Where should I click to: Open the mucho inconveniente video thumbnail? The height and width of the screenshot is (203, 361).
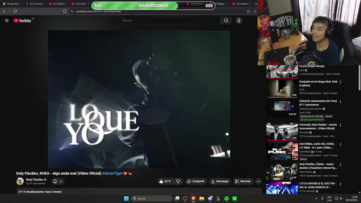coord(282,131)
